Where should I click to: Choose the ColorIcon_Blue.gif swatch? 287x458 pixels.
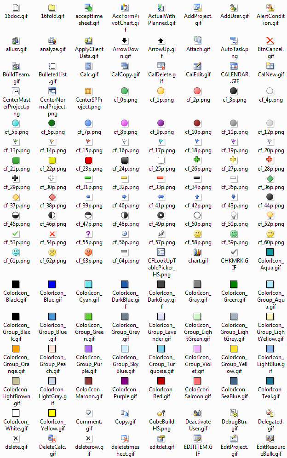pyautogui.click(x=52, y=284)
